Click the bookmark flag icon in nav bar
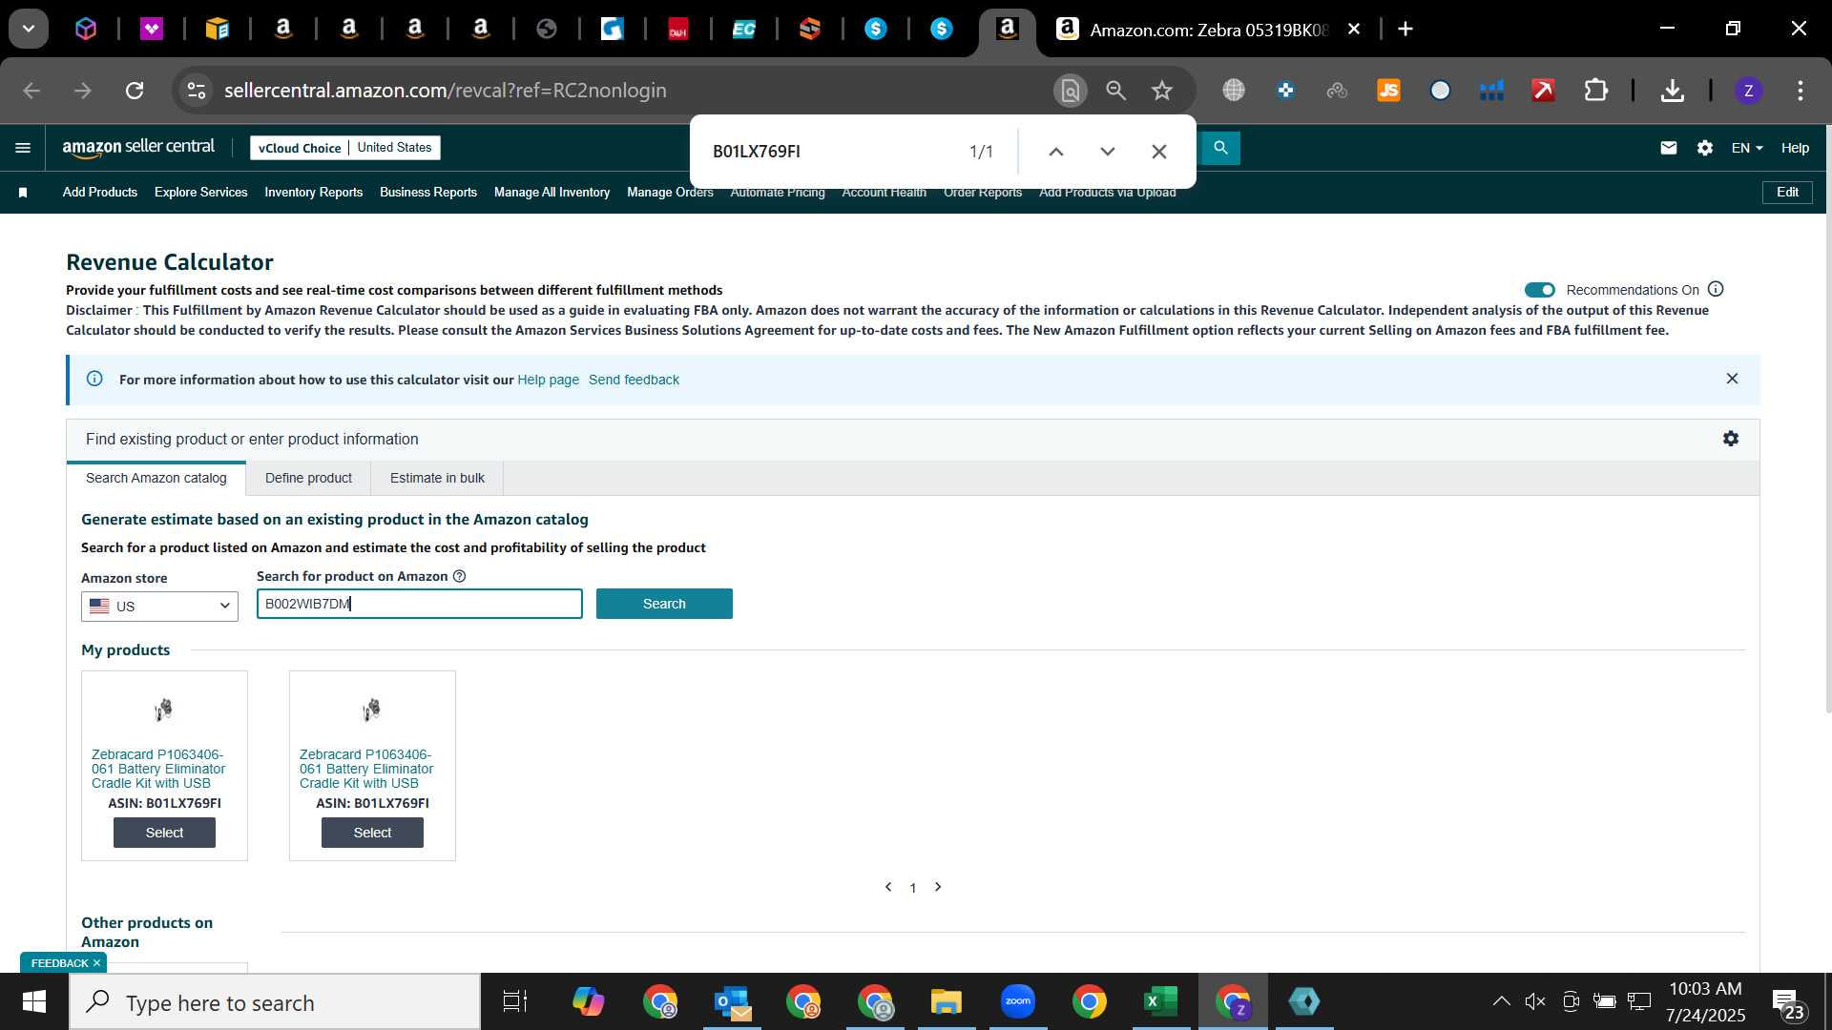The image size is (1832, 1030). pos(23,193)
